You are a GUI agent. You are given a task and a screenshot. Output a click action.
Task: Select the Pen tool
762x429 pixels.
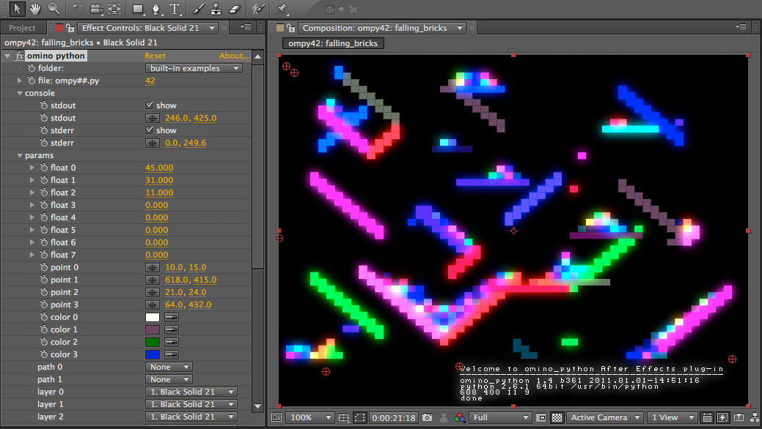pyautogui.click(x=156, y=9)
